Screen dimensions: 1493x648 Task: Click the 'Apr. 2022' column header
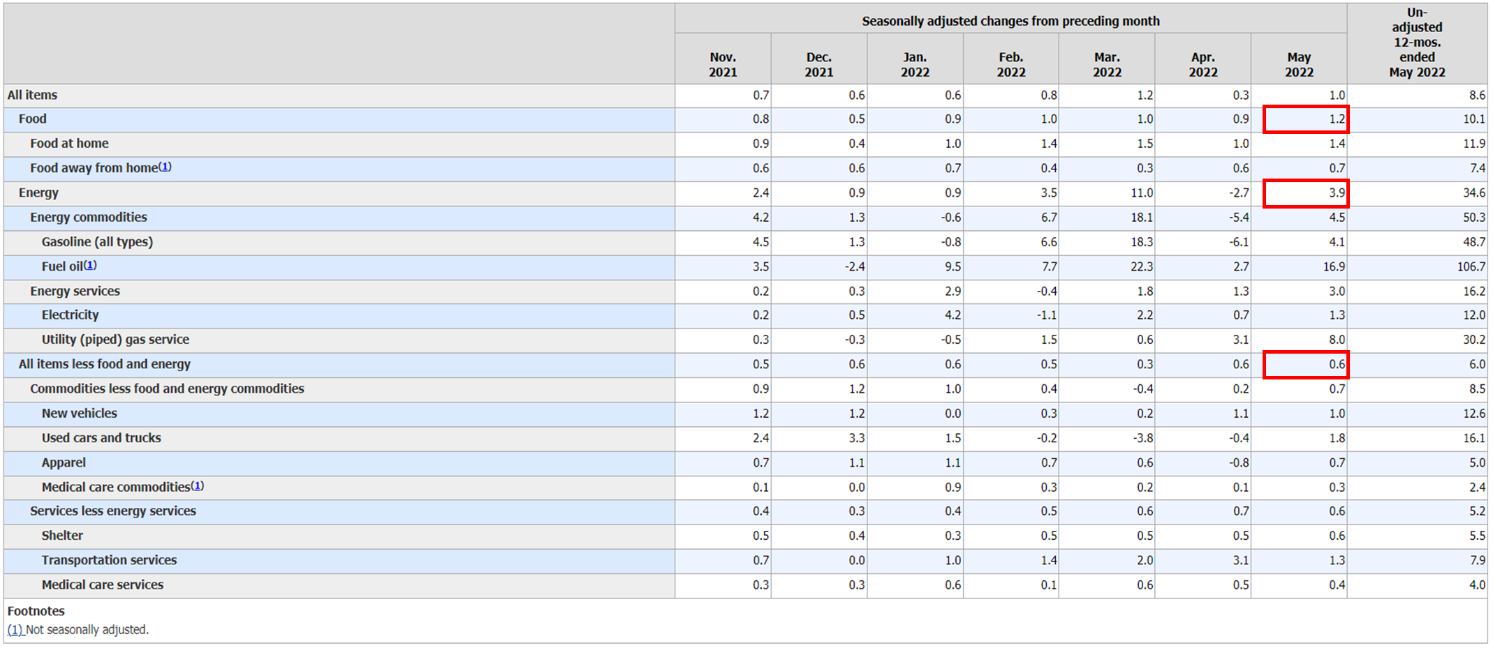click(x=1203, y=64)
